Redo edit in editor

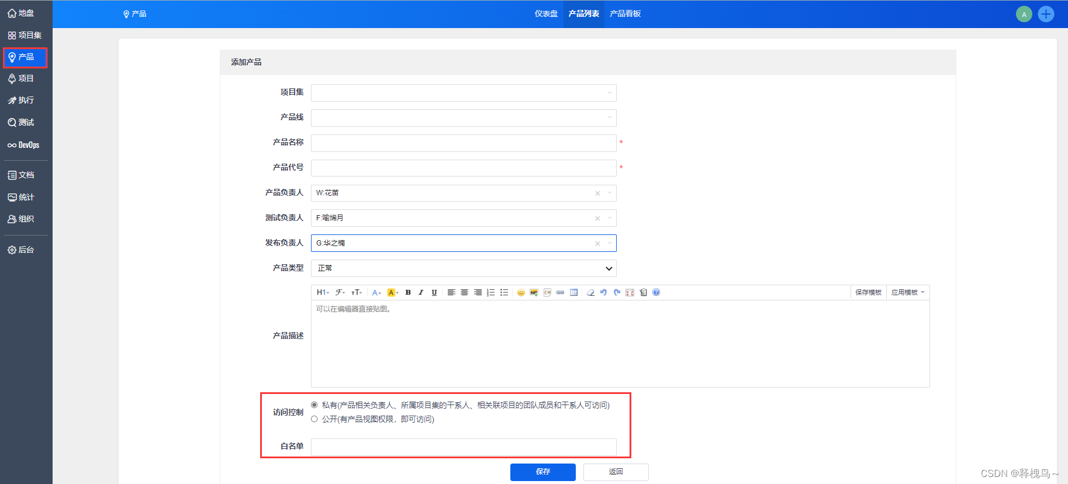tap(617, 292)
